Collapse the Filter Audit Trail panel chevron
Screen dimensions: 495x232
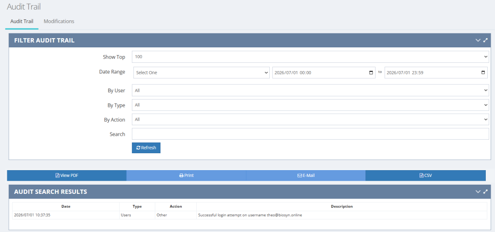tap(478, 41)
